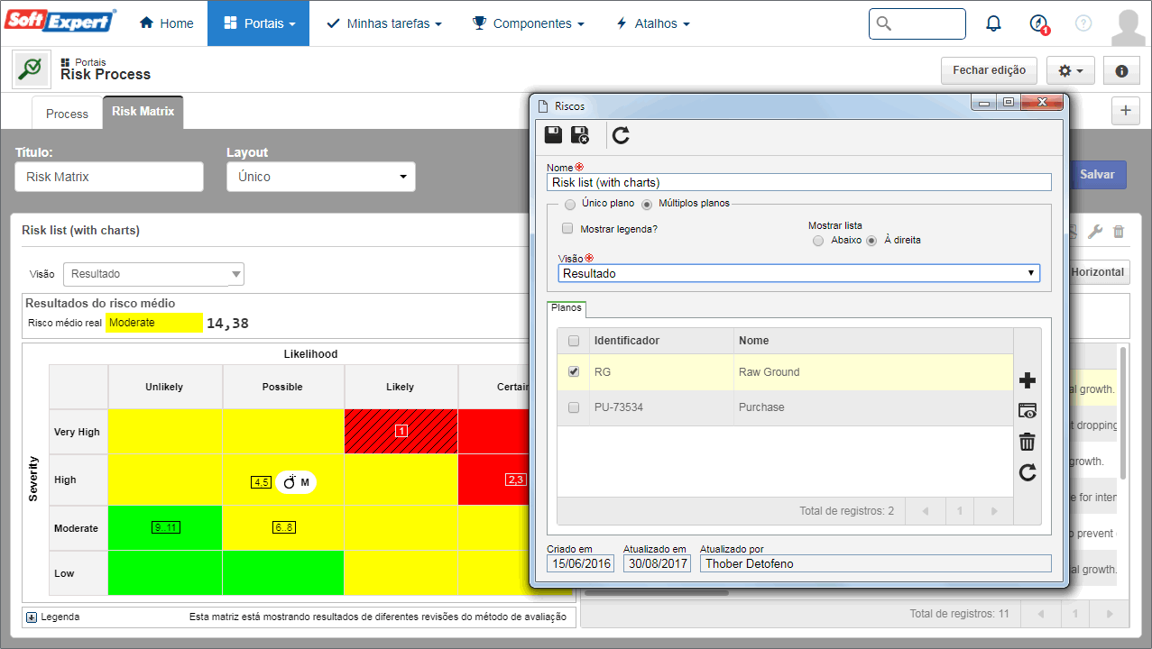The image size is (1152, 649).
Task: Select the Único plano radio option
Action: [x=570, y=204]
